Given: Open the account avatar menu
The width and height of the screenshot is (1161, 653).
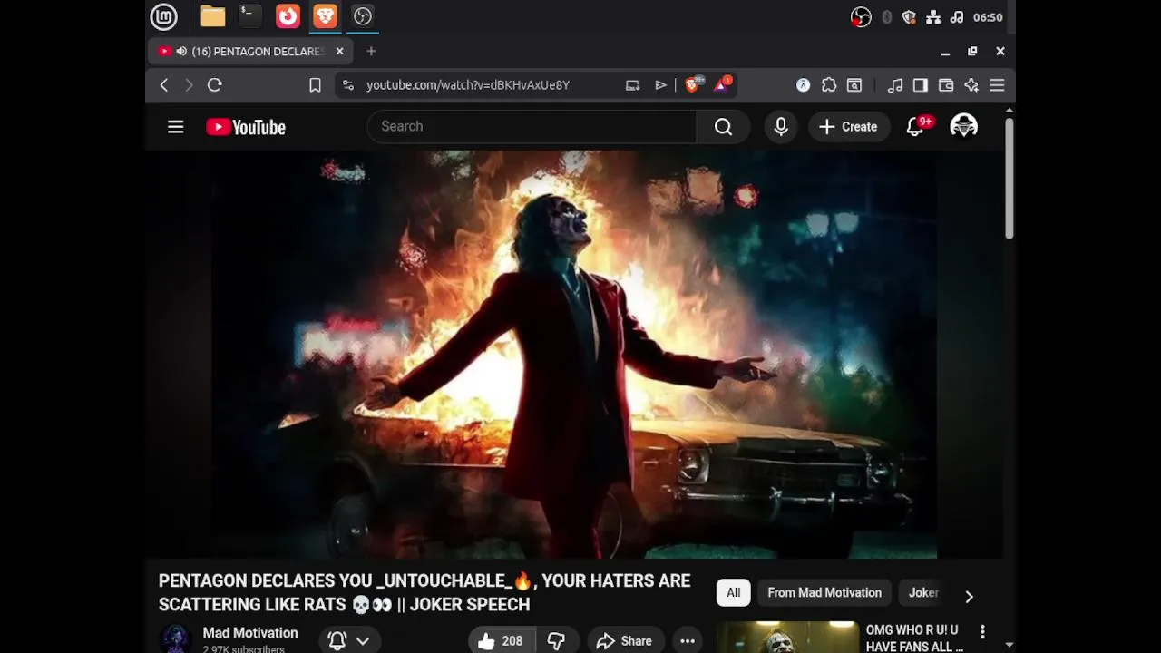Looking at the screenshot, I should coord(963,126).
